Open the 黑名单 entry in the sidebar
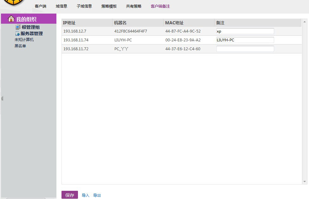 click(20, 46)
